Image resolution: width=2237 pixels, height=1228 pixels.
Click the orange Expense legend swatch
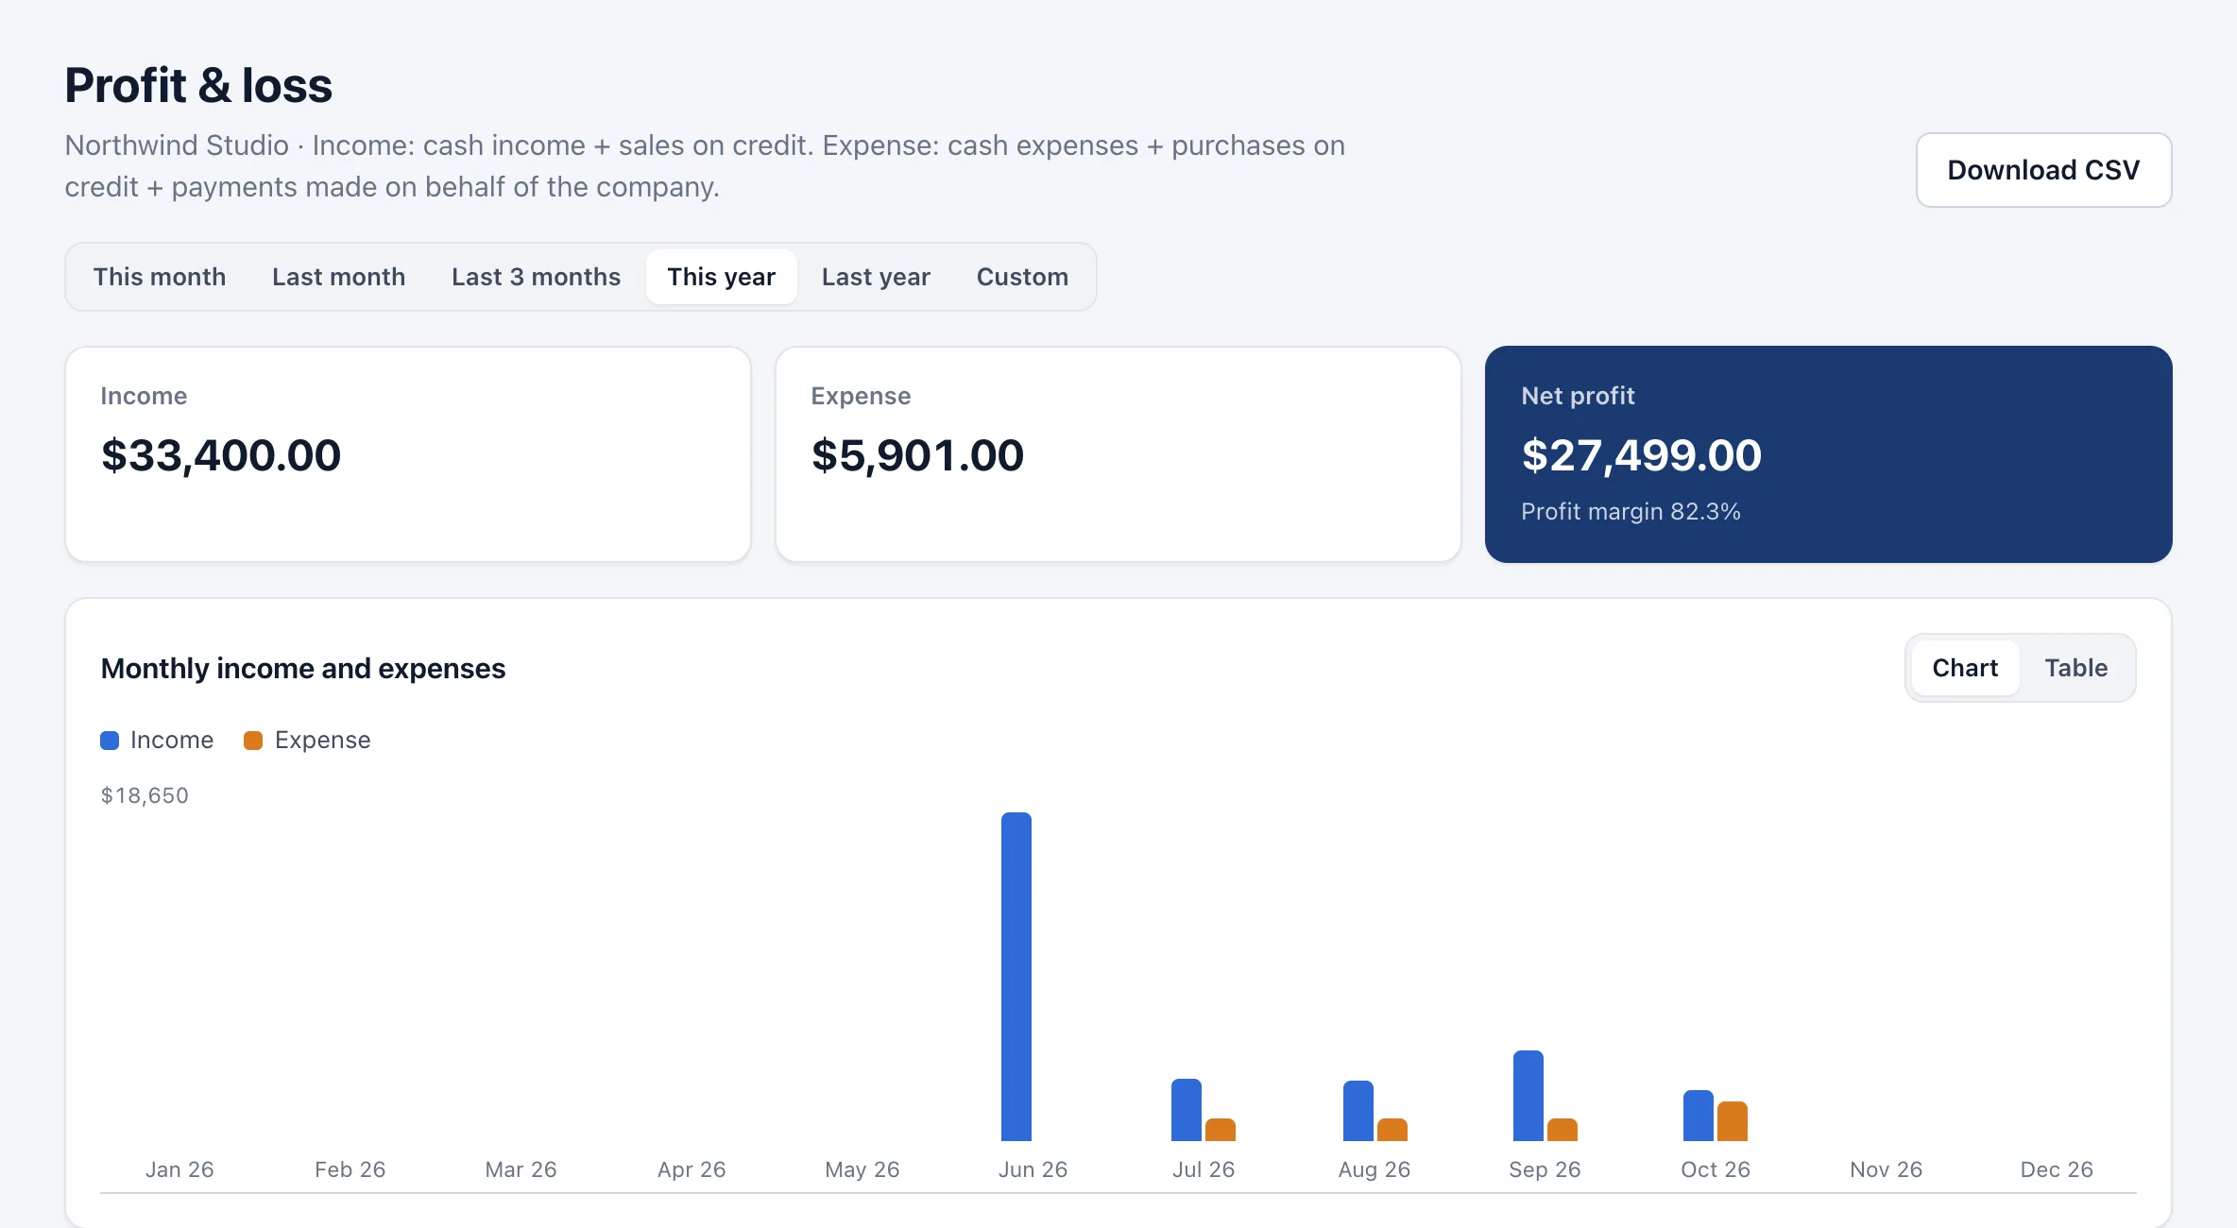253,741
